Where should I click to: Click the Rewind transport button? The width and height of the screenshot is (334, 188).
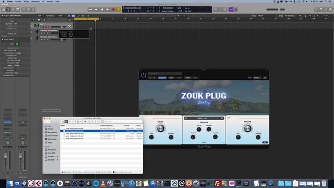[x=90, y=9]
